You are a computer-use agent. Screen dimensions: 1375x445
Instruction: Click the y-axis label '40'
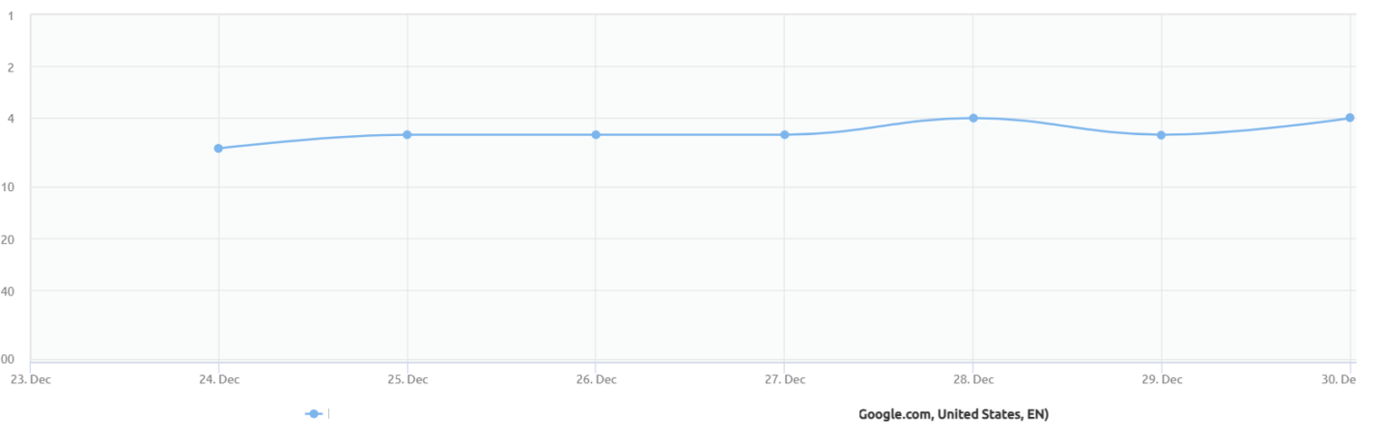[9, 291]
